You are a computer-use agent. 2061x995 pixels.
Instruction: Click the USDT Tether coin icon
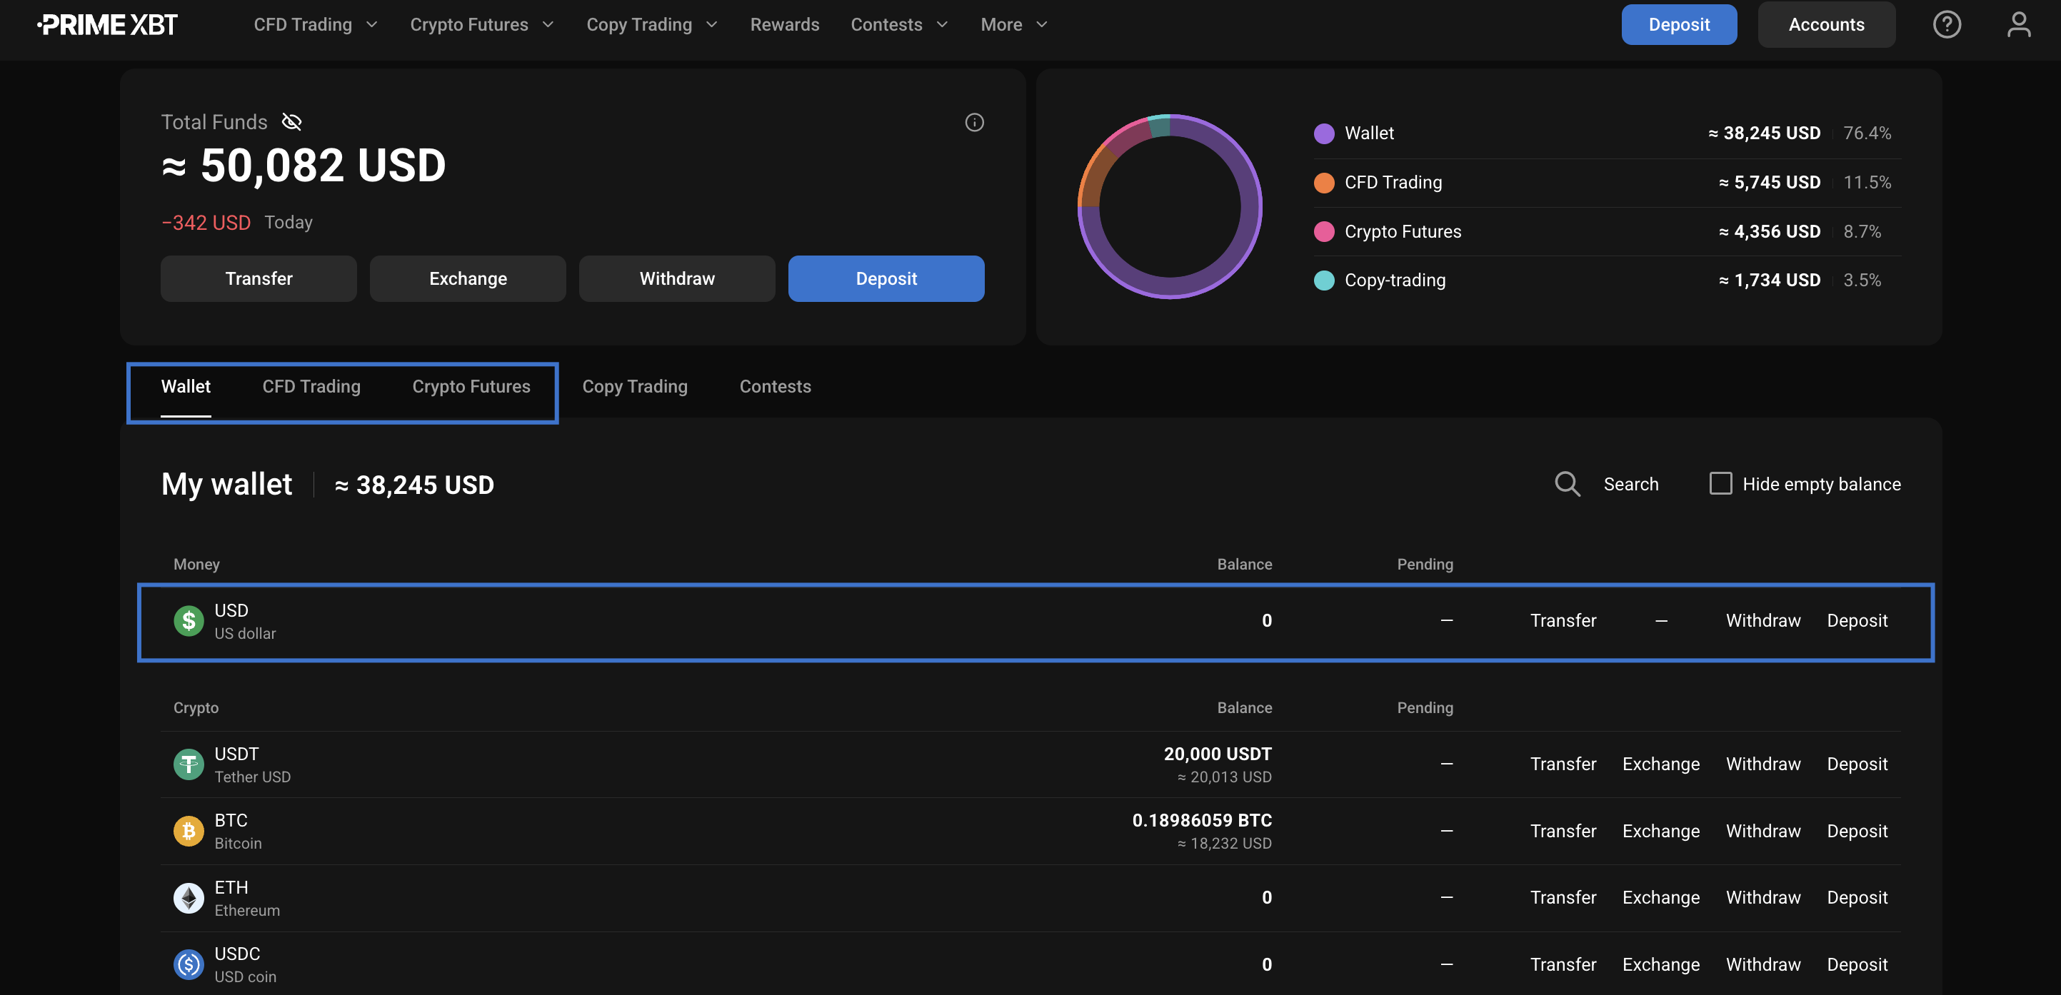coord(189,764)
